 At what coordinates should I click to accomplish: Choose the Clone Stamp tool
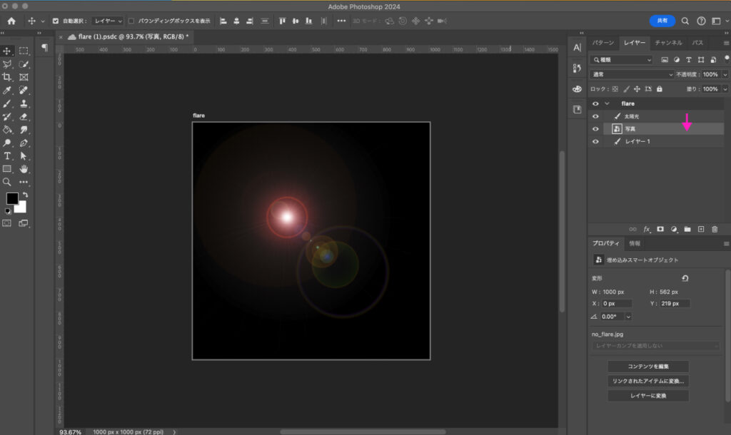[24, 103]
